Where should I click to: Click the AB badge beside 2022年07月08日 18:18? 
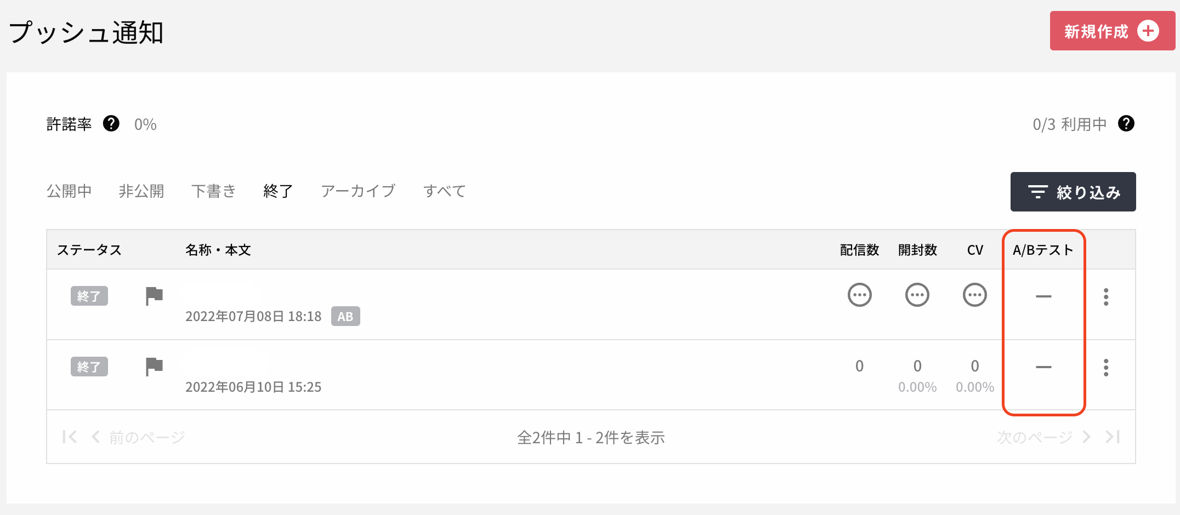[345, 316]
